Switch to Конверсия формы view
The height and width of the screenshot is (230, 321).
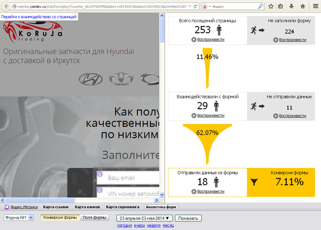pyautogui.click(x=60, y=218)
